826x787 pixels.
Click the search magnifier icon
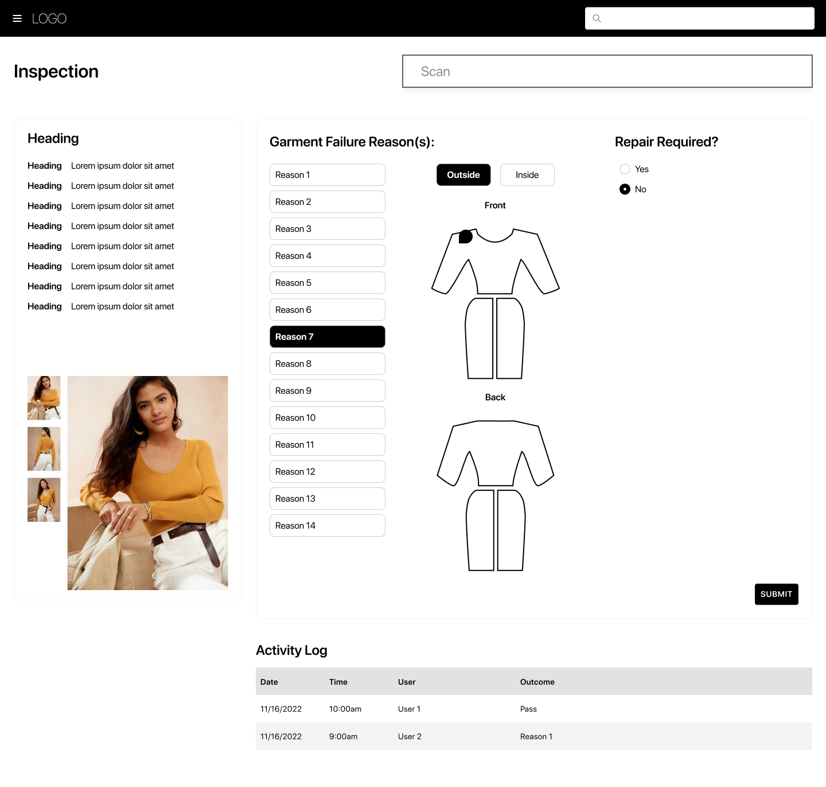click(597, 18)
